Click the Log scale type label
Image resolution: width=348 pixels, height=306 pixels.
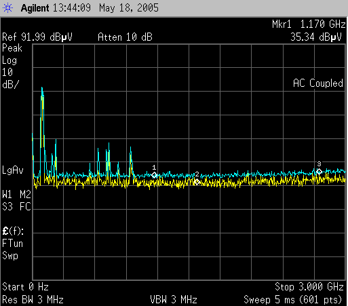(x=9, y=60)
